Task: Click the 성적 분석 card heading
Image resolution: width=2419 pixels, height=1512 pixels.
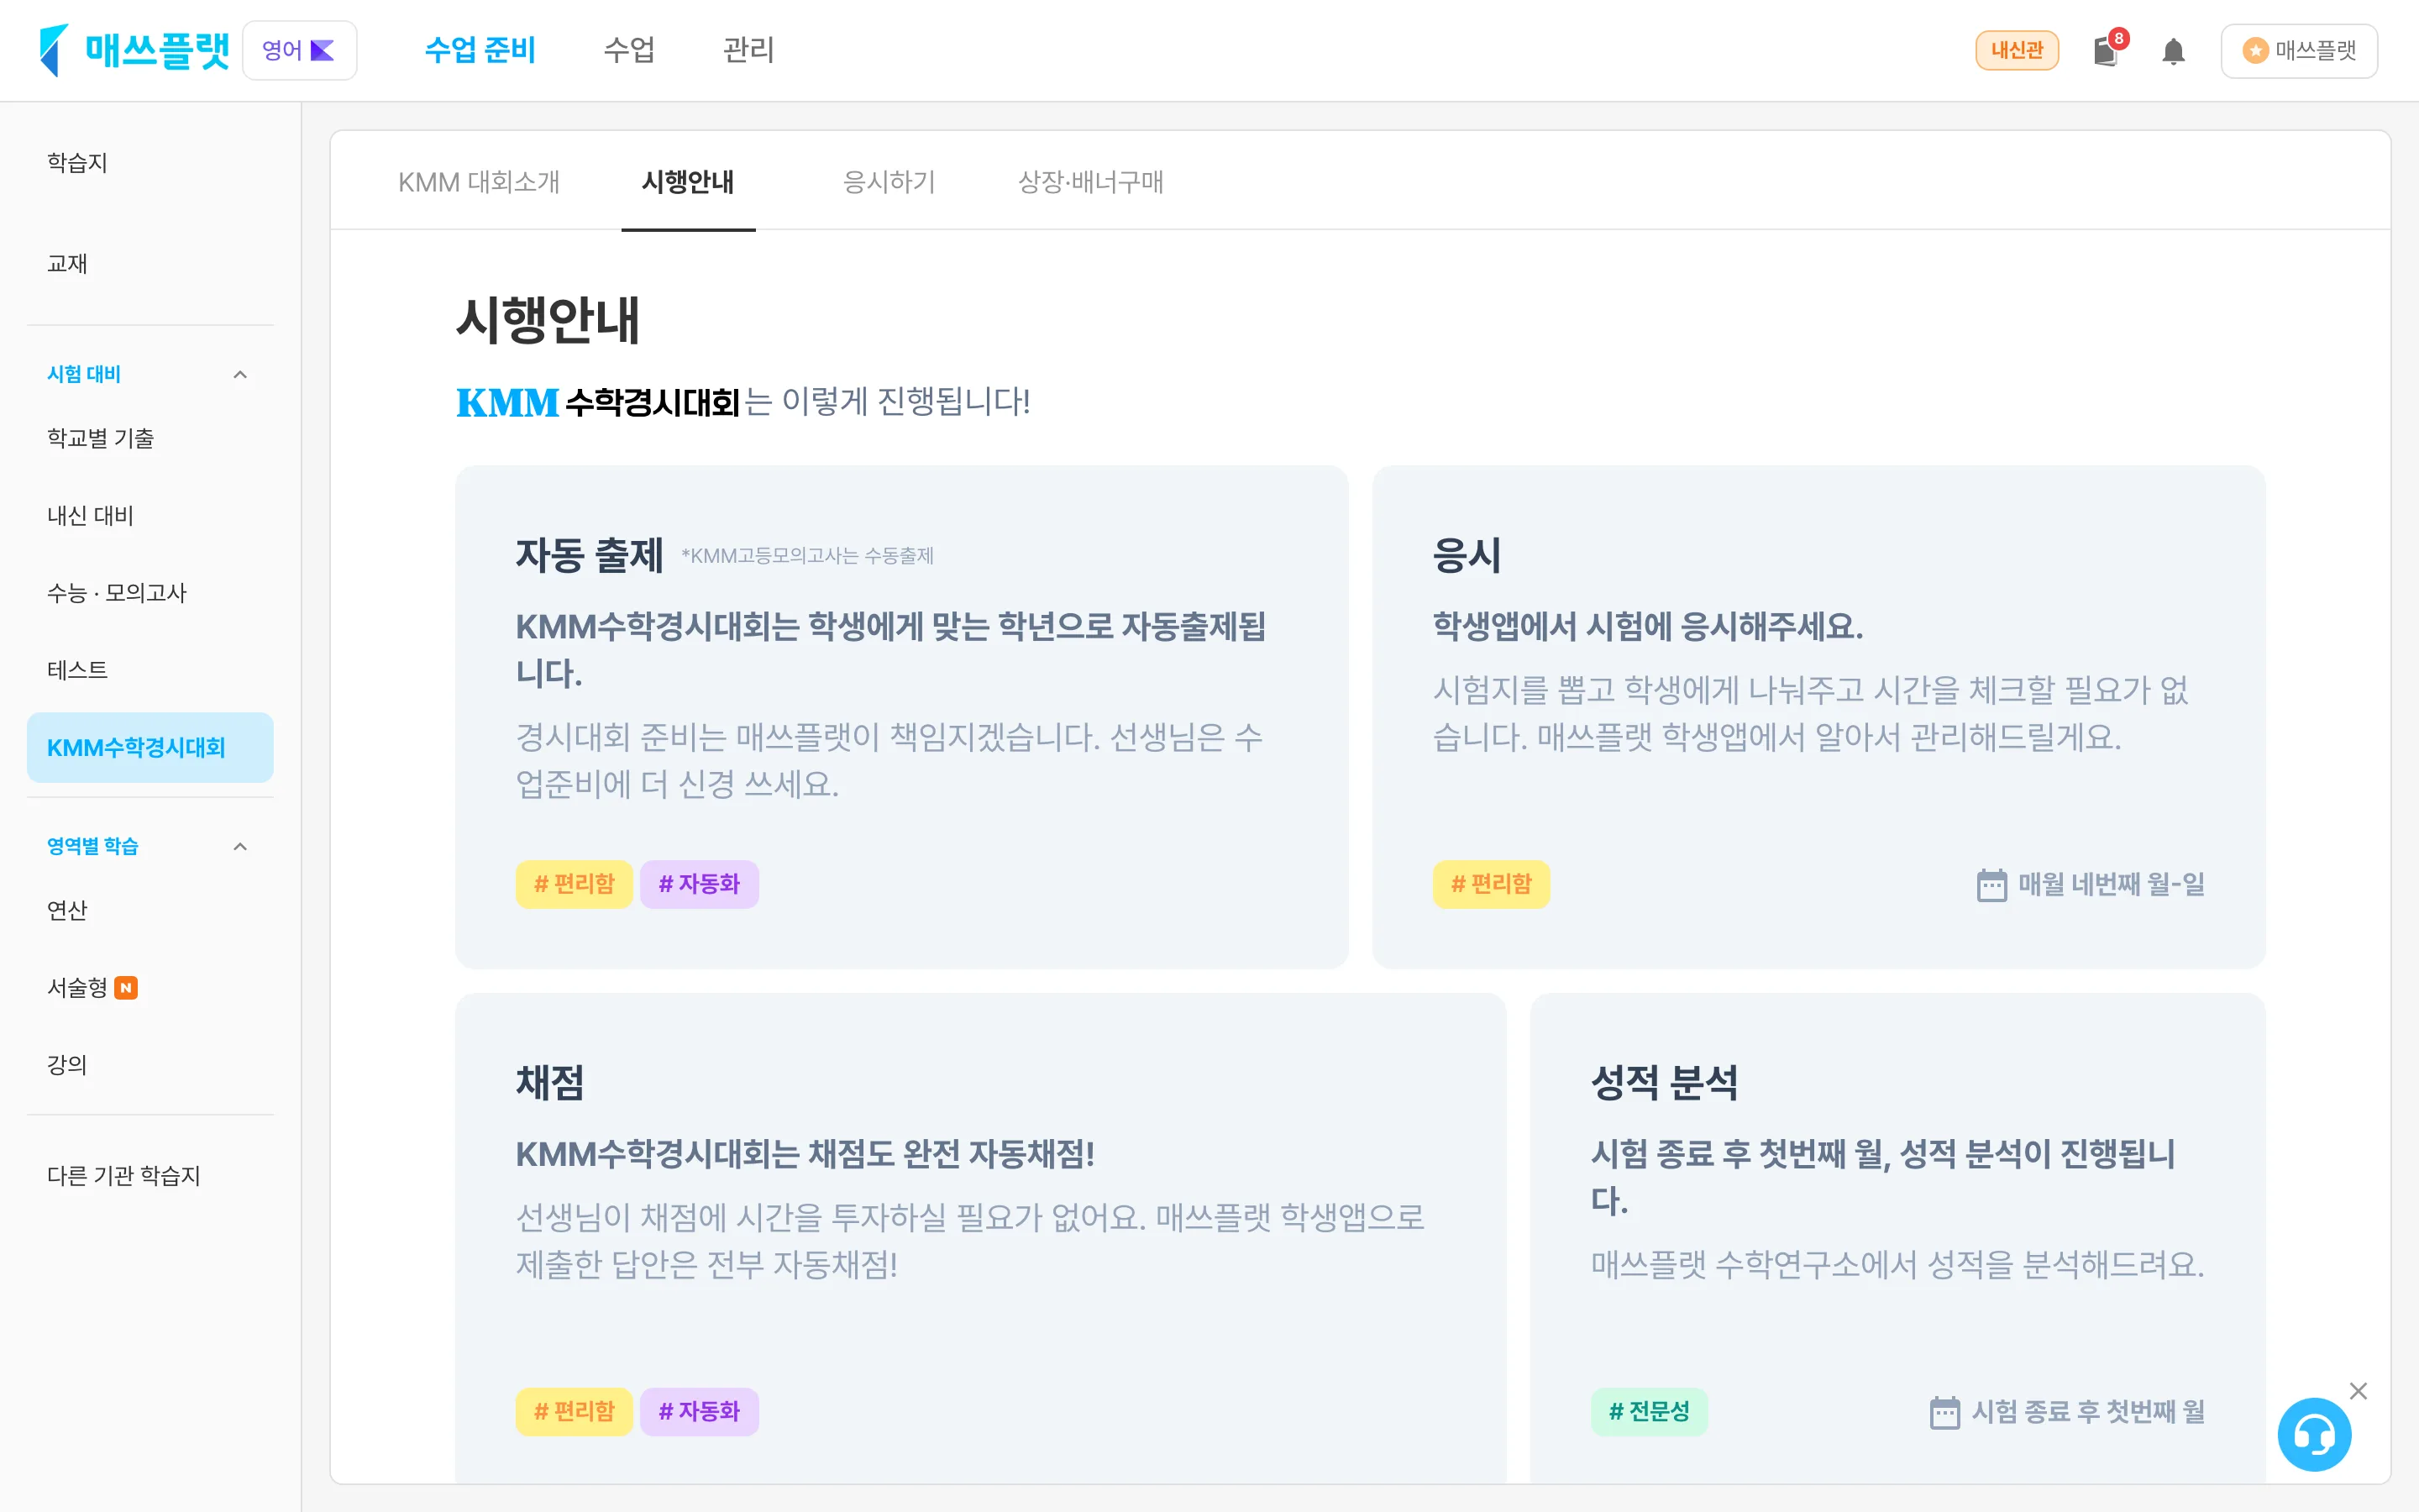Action: point(1664,1082)
